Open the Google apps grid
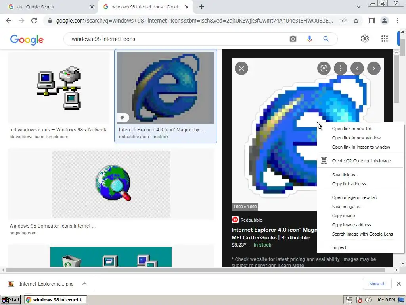The width and height of the screenshot is (406, 305). tap(385, 39)
